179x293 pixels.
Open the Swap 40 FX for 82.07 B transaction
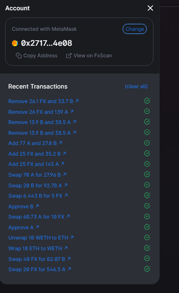pos(40,259)
